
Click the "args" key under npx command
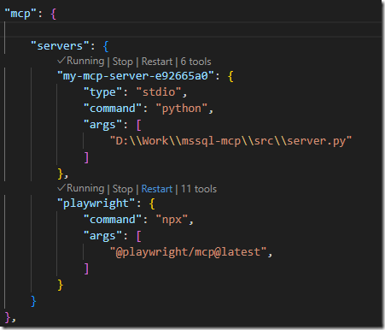[x=102, y=236]
